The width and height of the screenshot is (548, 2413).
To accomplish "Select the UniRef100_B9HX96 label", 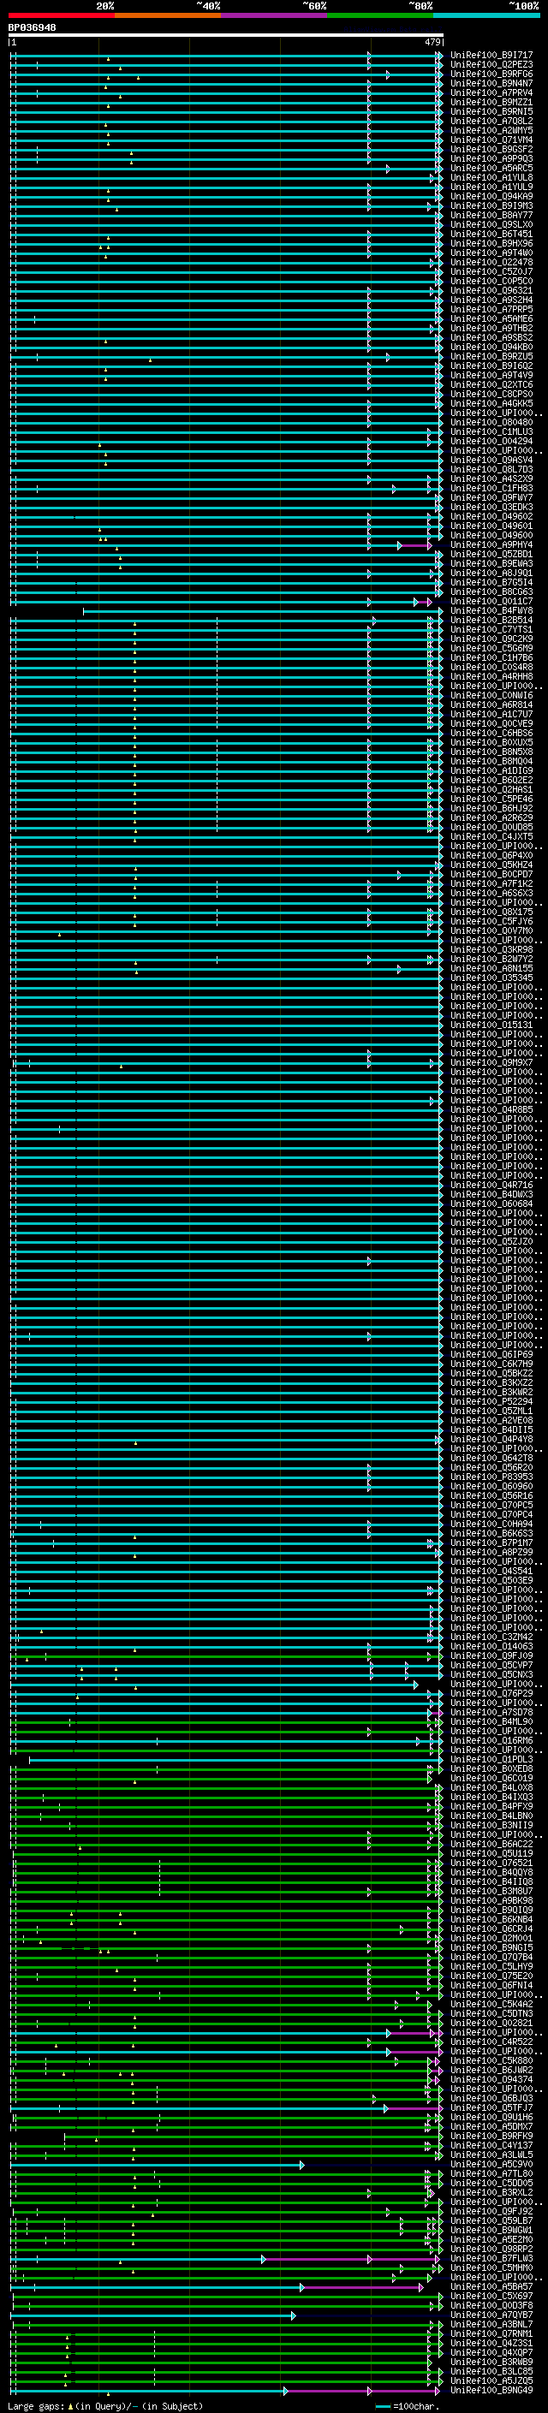I will click(x=491, y=244).
